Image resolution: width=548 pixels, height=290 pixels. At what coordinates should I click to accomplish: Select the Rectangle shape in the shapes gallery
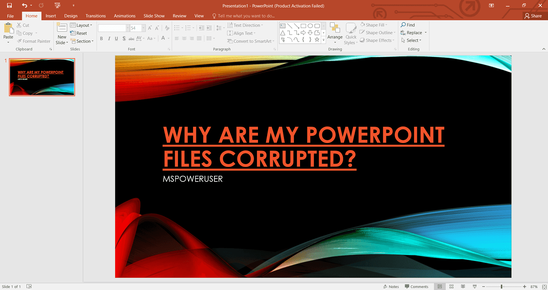(x=303, y=25)
